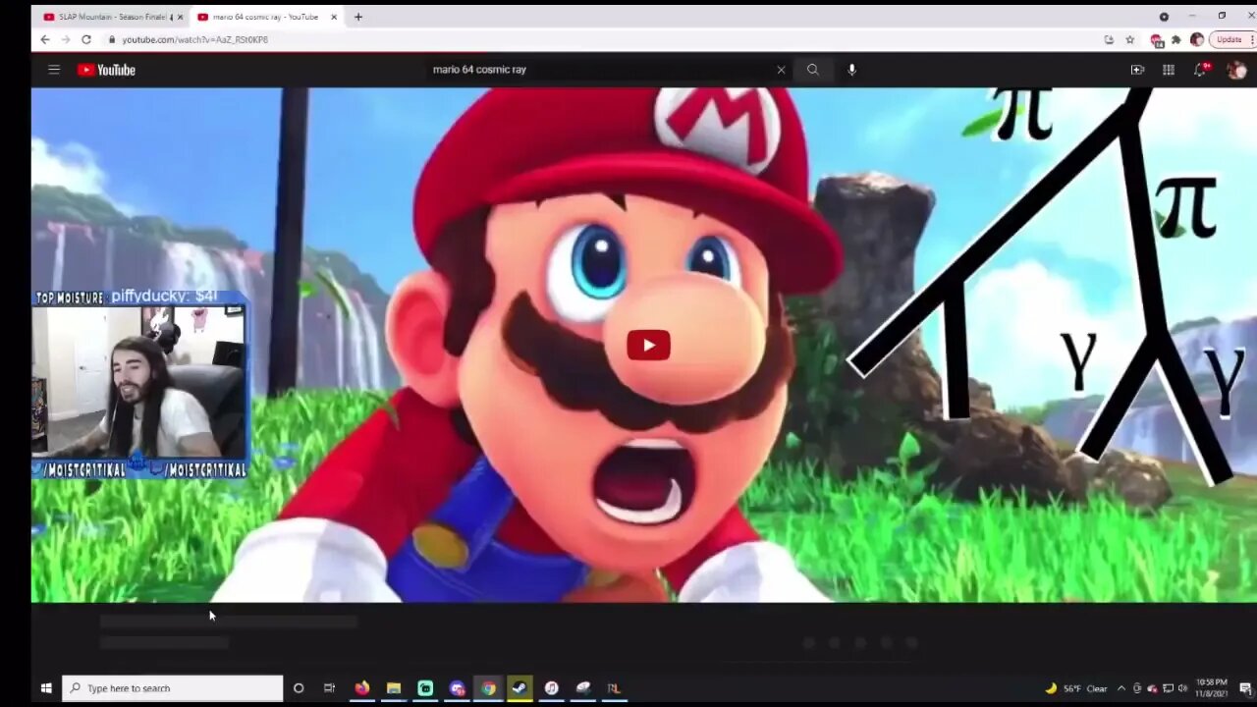Launch Firefox from the taskbar
Image resolution: width=1257 pixels, height=707 pixels.
362,688
